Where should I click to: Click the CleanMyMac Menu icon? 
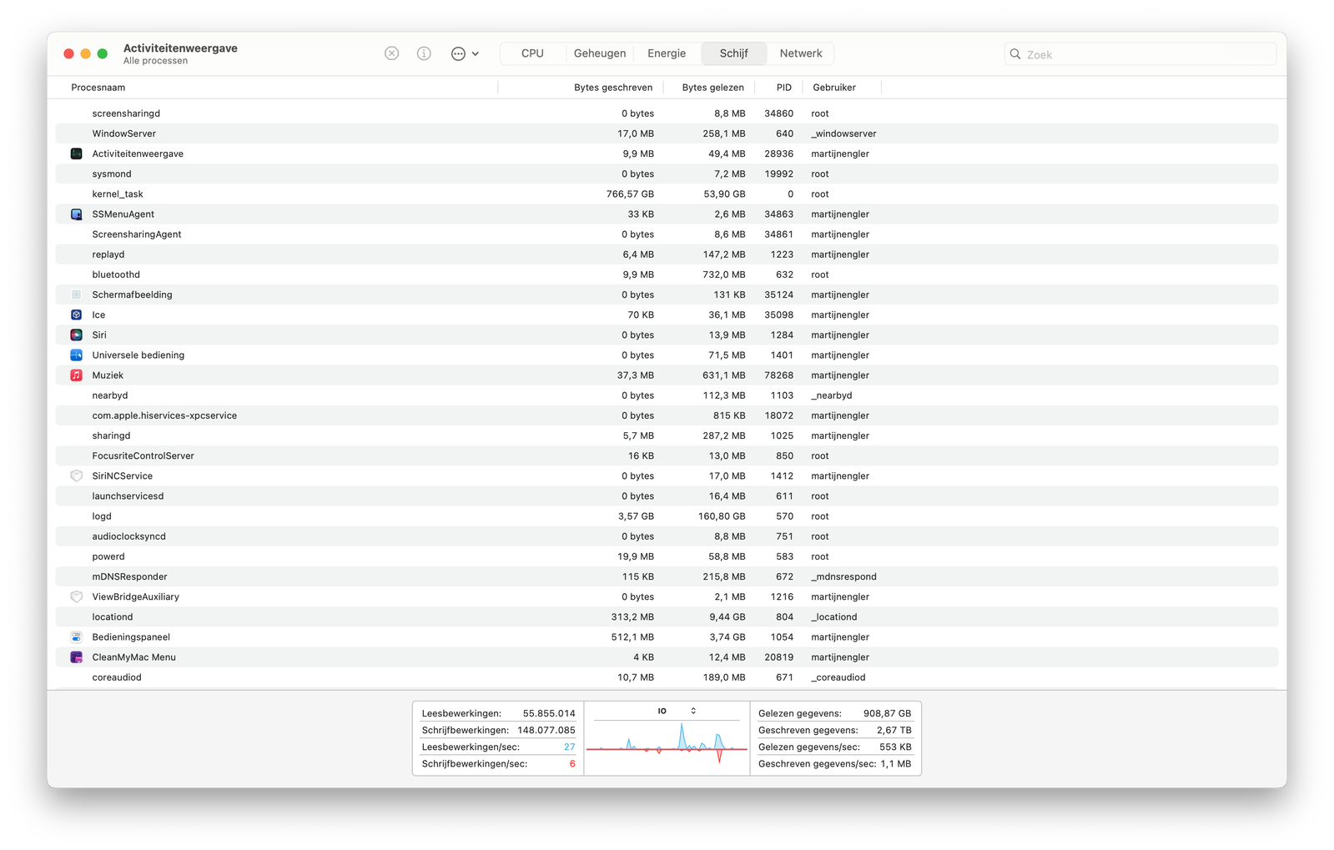tap(77, 657)
